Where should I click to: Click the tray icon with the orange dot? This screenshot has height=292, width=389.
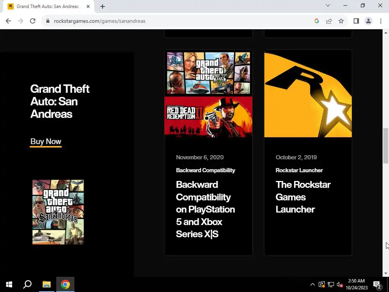click(322, 284)
